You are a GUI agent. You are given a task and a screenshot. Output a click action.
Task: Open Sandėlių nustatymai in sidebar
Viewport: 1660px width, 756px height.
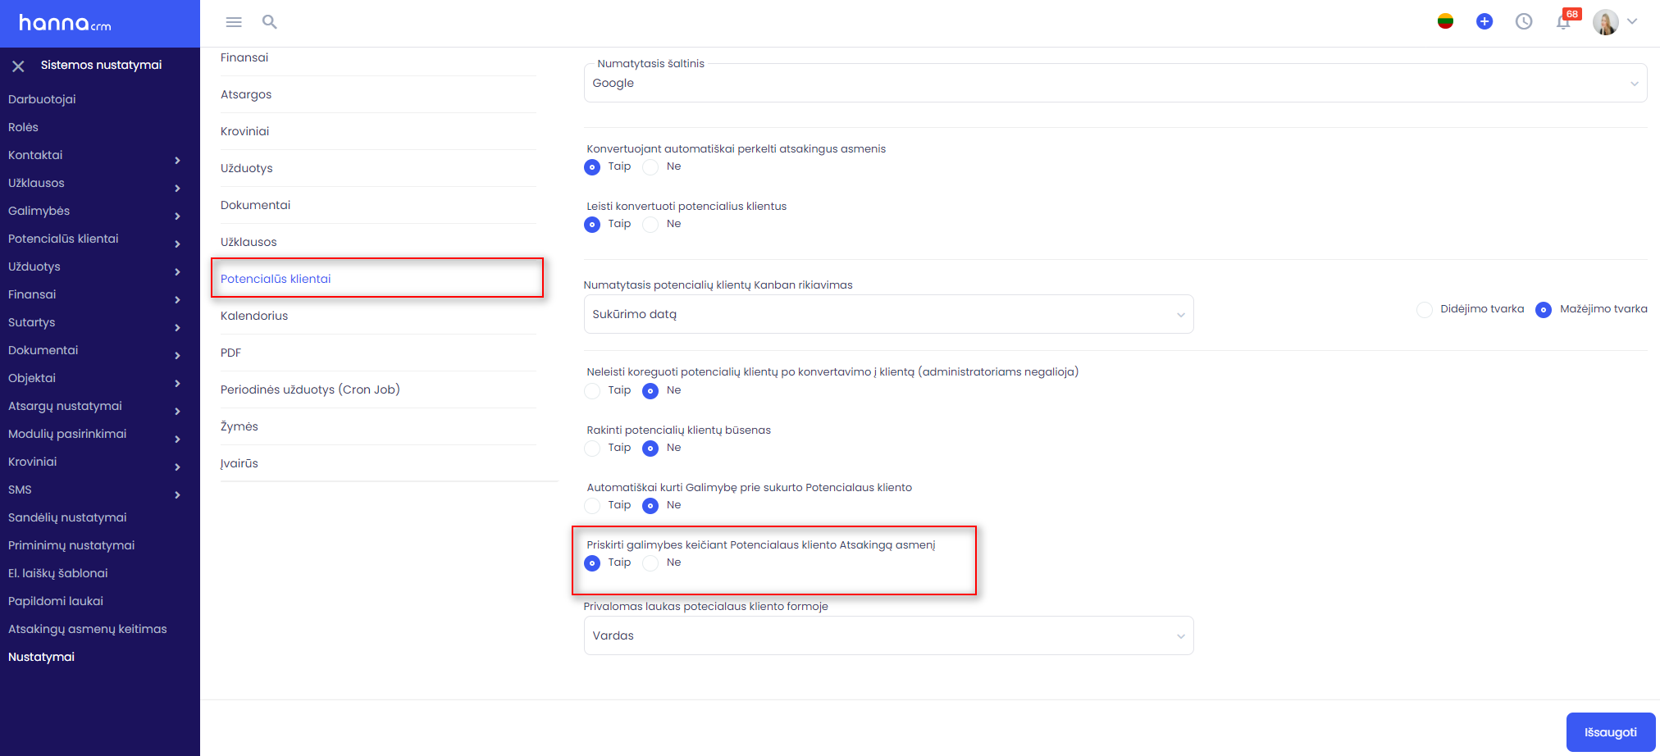tap(67, 517)
